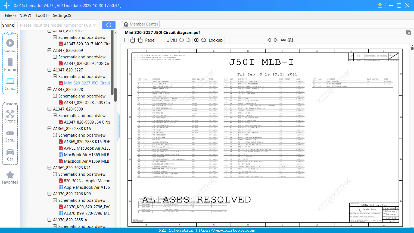Open the Game console category in the sidebar
414x233 pixels.
tap(10, 136)
